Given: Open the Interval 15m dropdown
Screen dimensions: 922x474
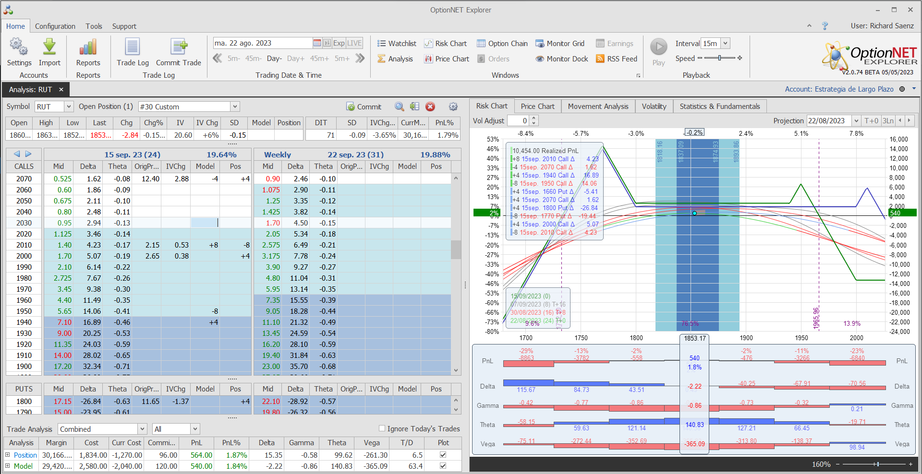Looking at the screenshot, I should [725, 43].
